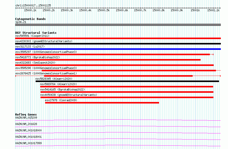Click the red bar under esv3585297
Viewport: 228px width, 149px height.
point(112,54)
